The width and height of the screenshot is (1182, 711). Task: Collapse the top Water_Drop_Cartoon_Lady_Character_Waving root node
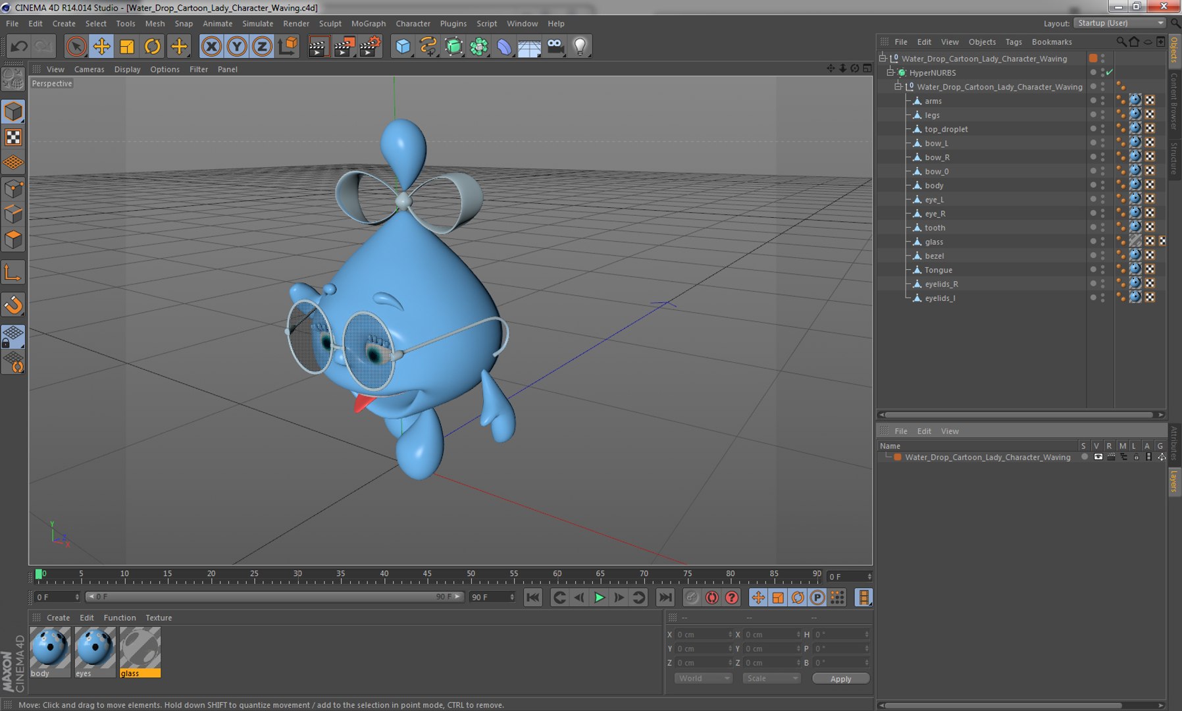click(883, 59)
